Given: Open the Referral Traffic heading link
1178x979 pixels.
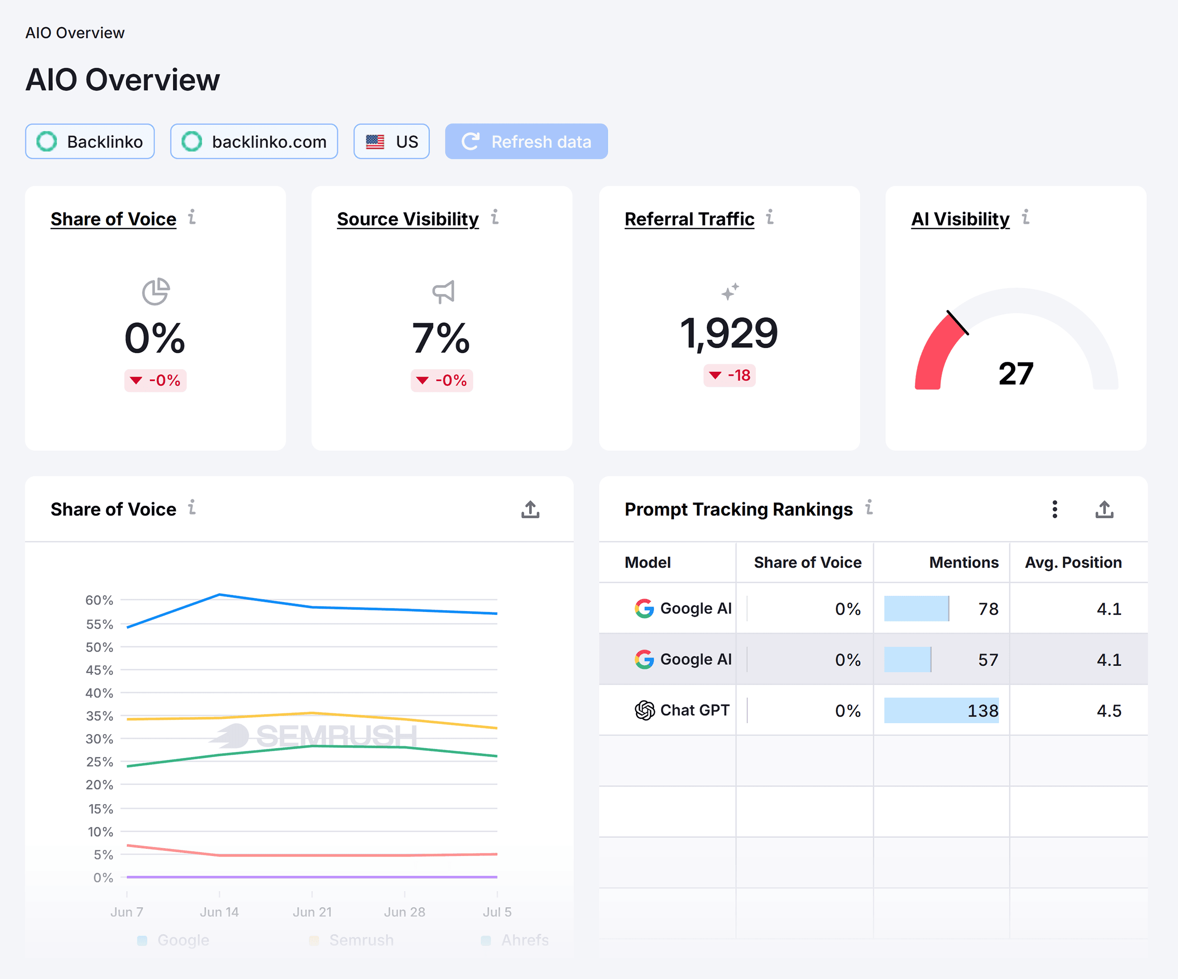Looking at the screenshot, I should [x=689, y=219].
